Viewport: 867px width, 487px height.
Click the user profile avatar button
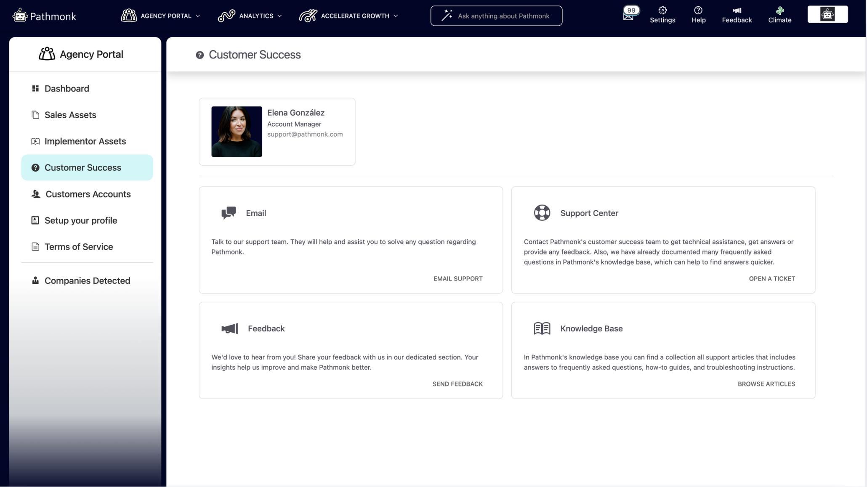point(827,15)
